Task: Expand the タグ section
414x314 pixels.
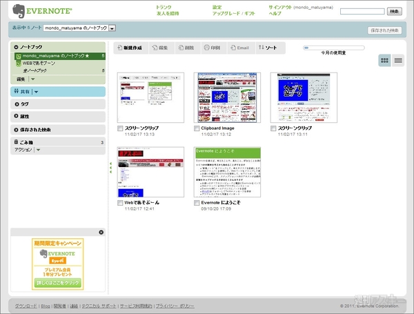Action: [17, 104]
